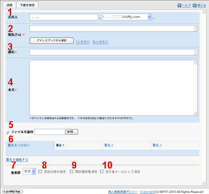Check the 開封確認を送信 checkbox
209x194 pixels.
(72, 172)
